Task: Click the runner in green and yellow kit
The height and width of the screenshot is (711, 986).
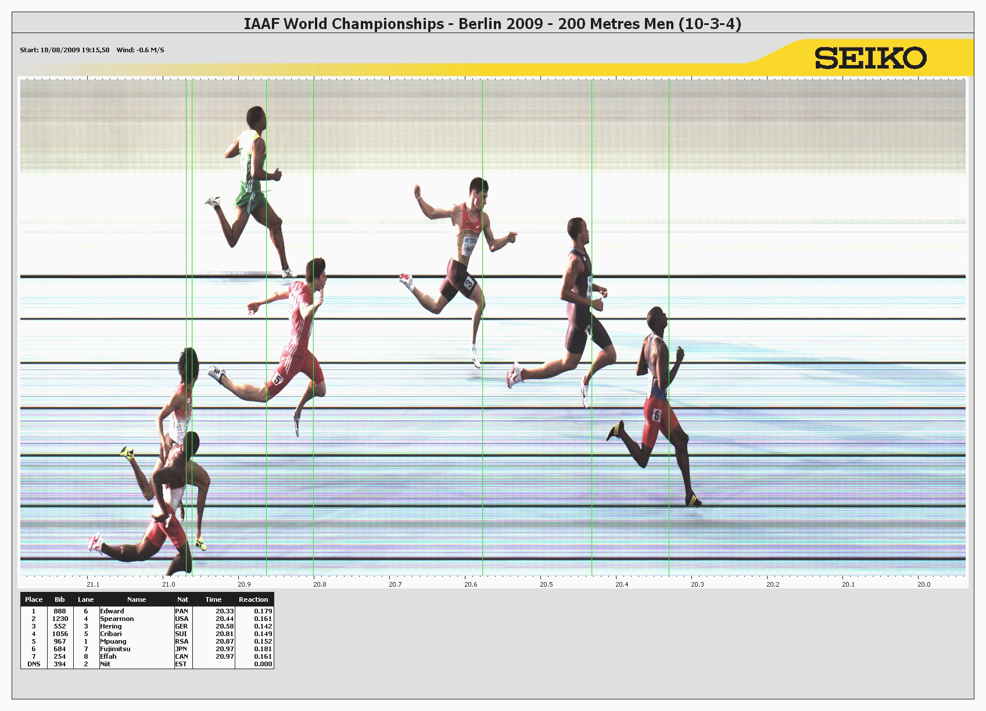Action: 251,174
